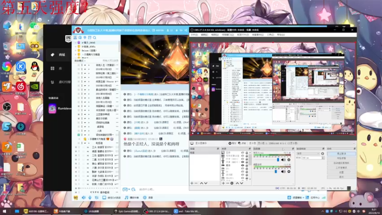Open transition properties gear next to 淡出
Image resolution: width=382 pixels, height=215 pixels.
323,153
